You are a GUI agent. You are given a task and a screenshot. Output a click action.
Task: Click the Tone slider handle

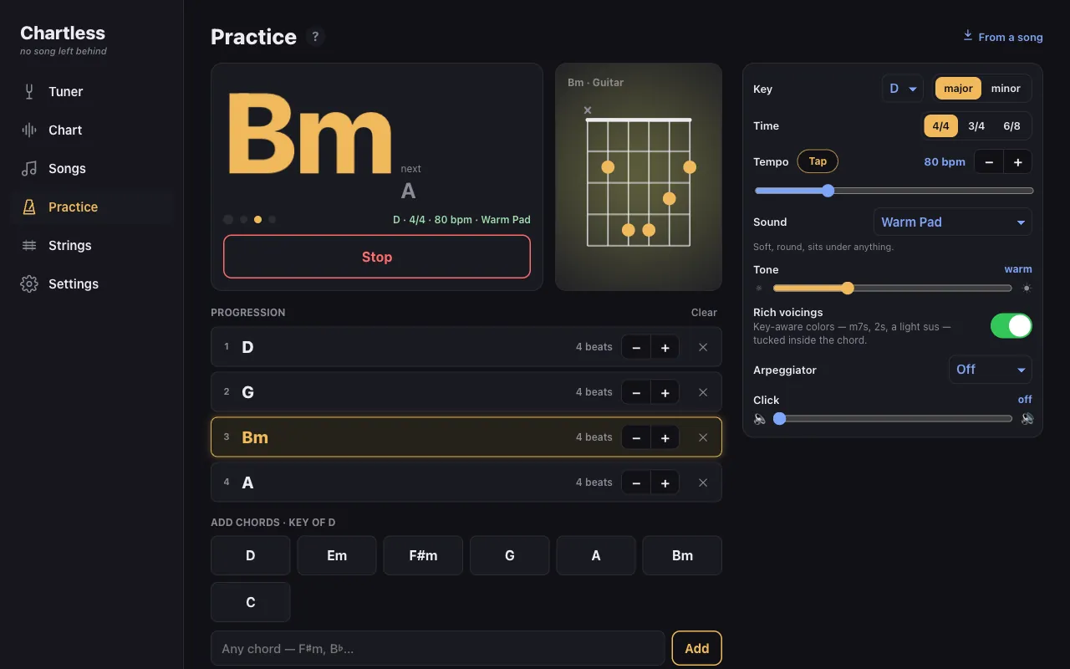848,289
